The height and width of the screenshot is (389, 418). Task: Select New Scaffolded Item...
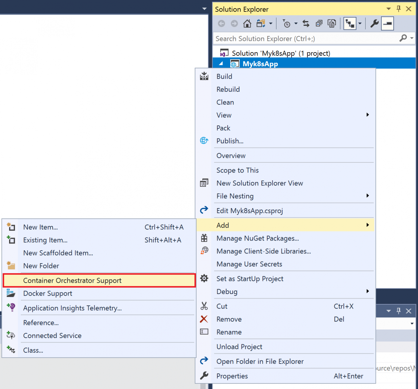coord(58,253)
